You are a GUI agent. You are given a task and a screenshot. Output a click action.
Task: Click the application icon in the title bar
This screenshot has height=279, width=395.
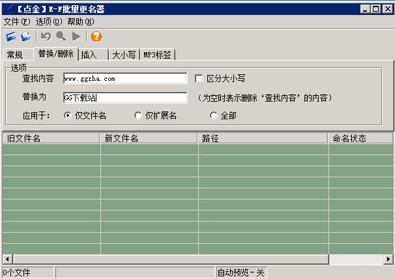coord(9,9)
